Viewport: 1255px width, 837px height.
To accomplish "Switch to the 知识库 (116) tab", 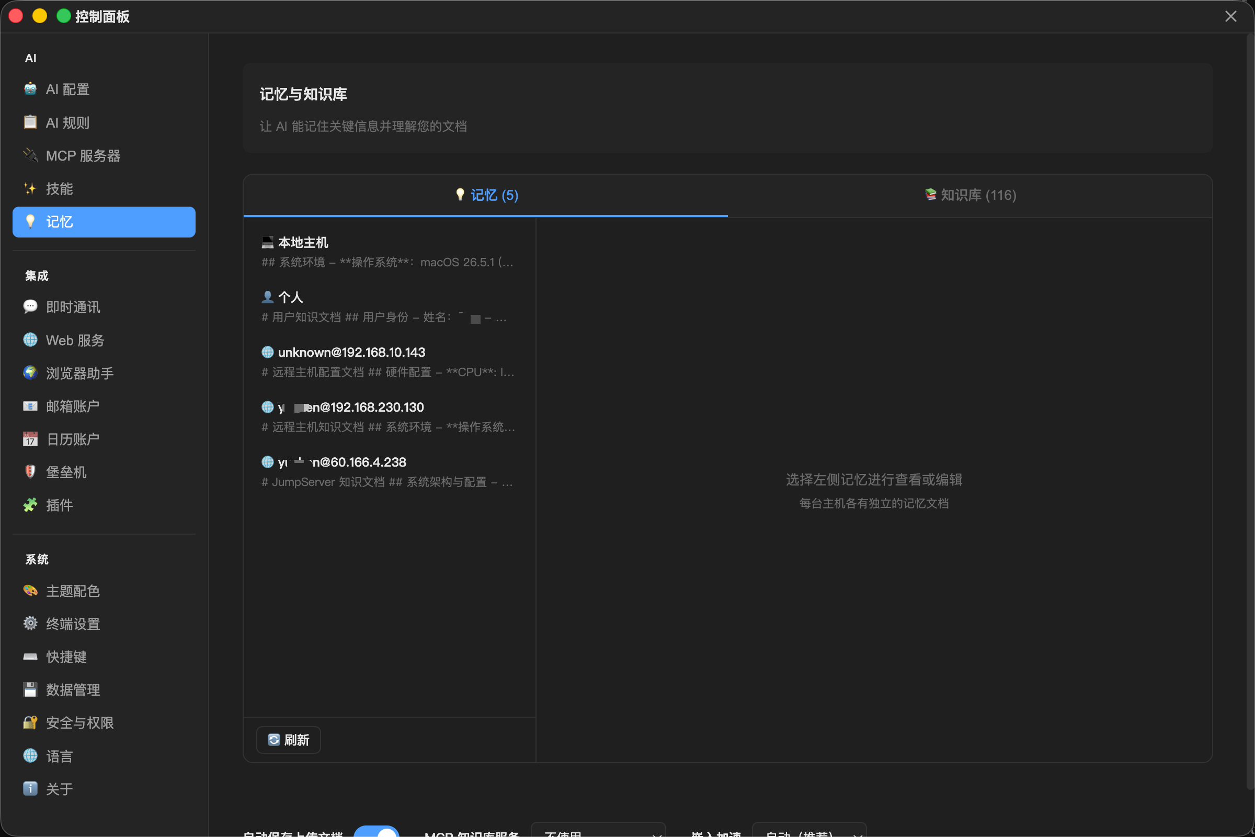I will [970, 195].
